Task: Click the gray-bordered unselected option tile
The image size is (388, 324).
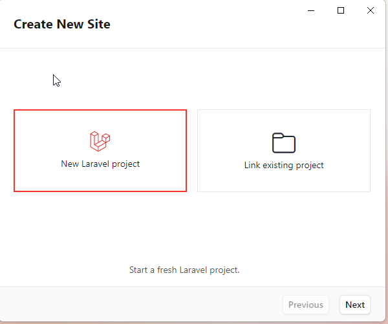Action: click(x=284, y=151)
